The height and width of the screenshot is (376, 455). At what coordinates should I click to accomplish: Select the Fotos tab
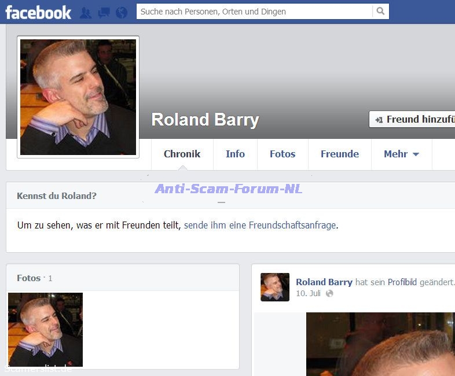click(282, 154)
